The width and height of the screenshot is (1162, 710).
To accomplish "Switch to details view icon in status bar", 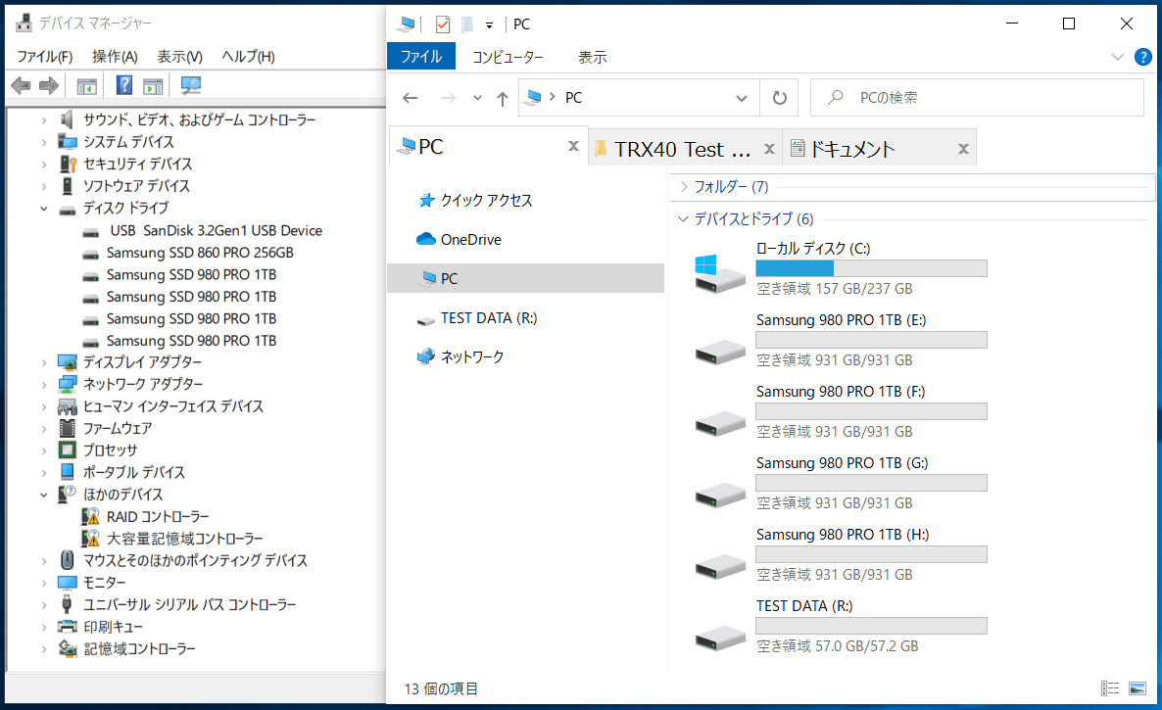I will pyautogui.click(x=1110, y=688).
